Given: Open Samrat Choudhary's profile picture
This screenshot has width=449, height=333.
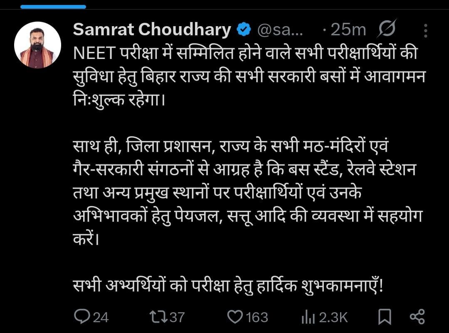Looking at the screenshot, I should point(37,45).
